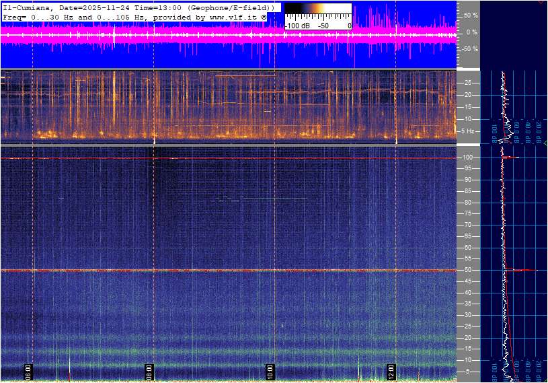Click the I1-Cumiana date title text
Screen dimensions: 548x383
pos(67,7)
